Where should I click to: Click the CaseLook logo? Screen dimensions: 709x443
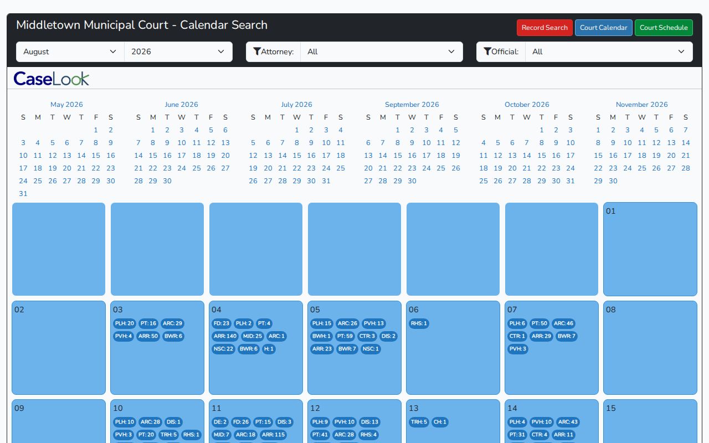52,79
